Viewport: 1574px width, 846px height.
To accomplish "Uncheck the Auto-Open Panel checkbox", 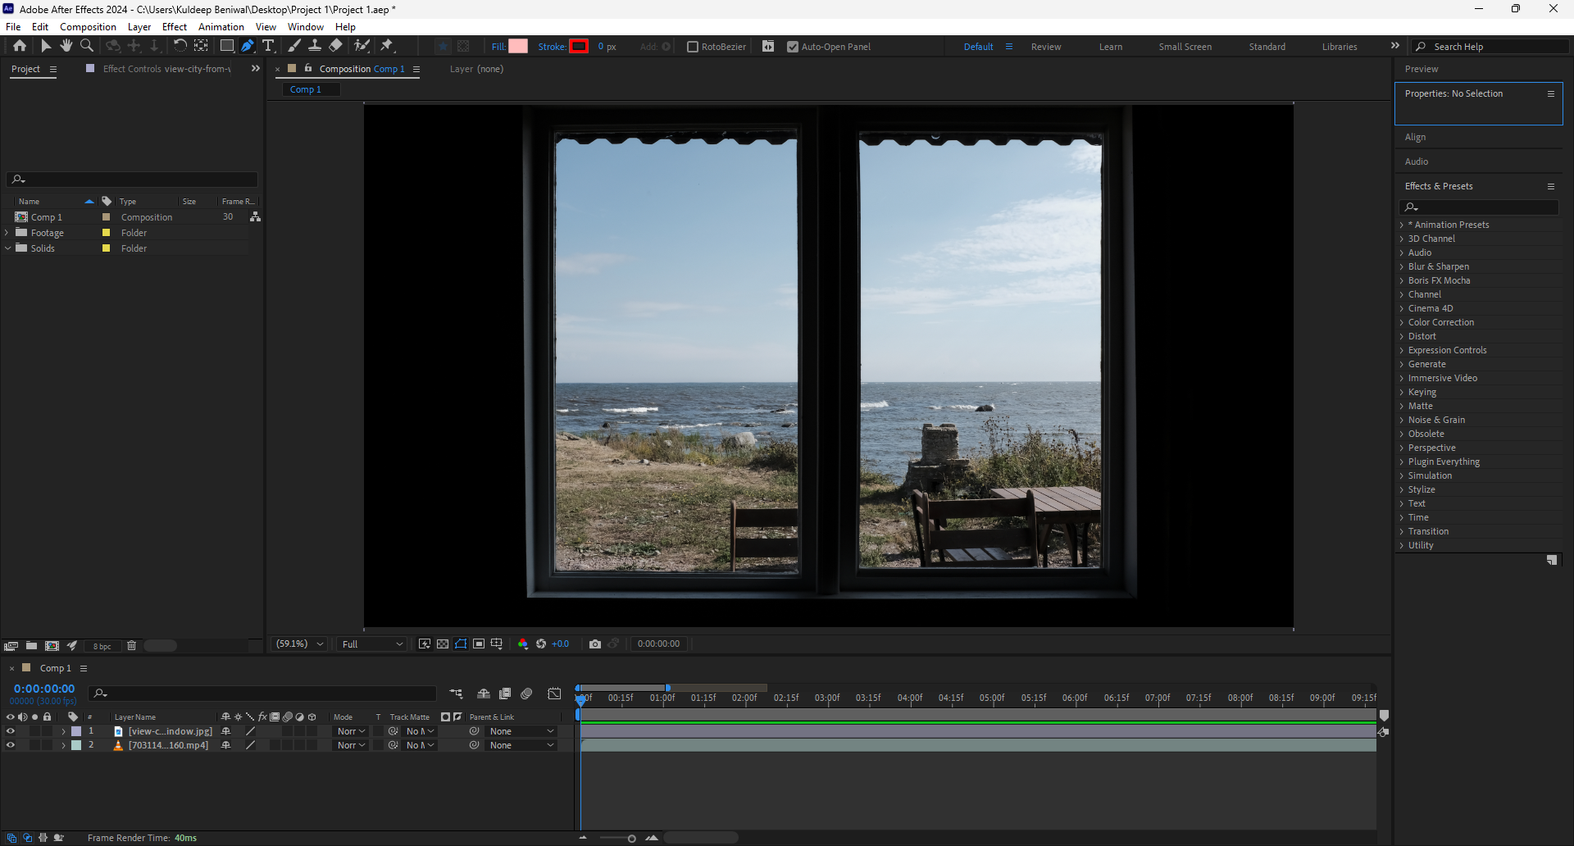I will pos(793,47).
